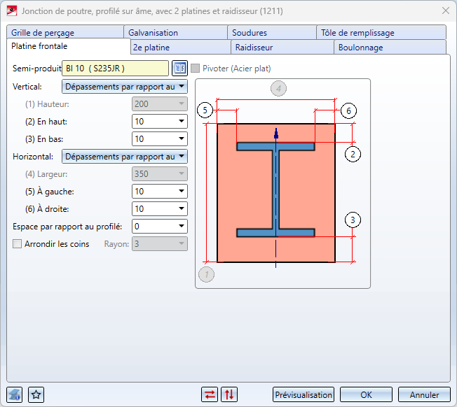Click the dimension marker 2 in diagram
Image resolution: width=457 pixels, height=407 pixels.
(x=353, y=154)
